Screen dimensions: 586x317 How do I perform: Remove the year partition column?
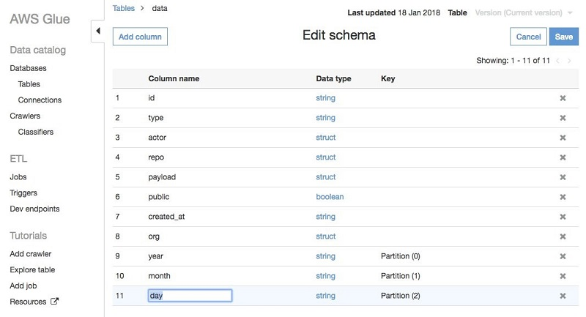(x=563, y=256)
